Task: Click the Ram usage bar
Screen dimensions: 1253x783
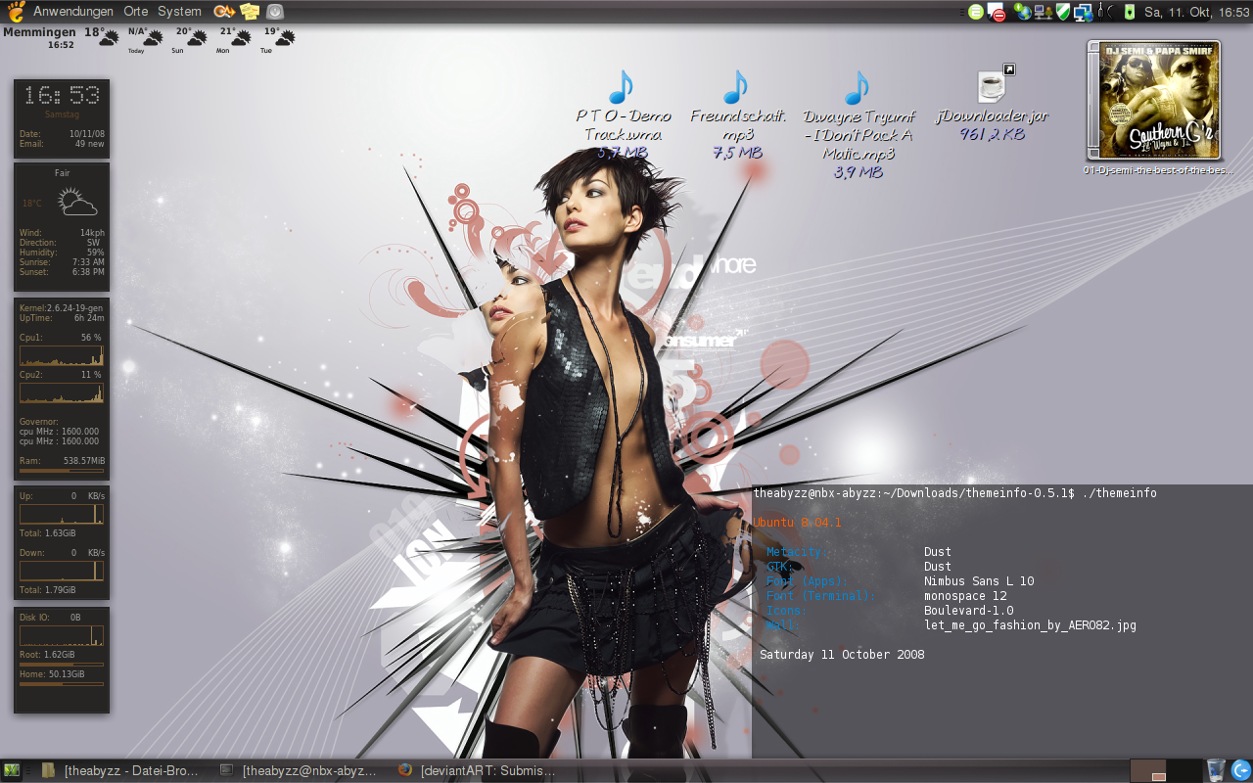Action: tap(61, 471)
